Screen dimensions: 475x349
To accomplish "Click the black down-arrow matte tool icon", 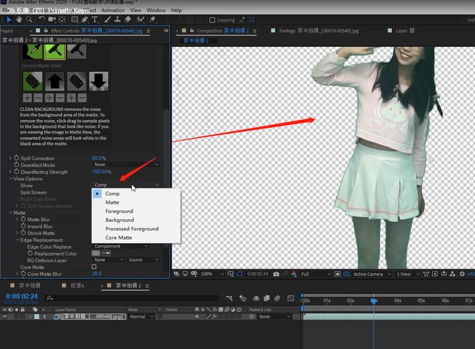I will tap(98, 82).
